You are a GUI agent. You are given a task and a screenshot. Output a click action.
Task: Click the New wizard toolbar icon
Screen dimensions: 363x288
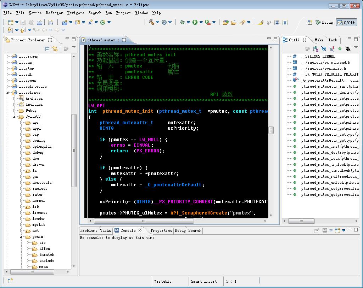10,22
